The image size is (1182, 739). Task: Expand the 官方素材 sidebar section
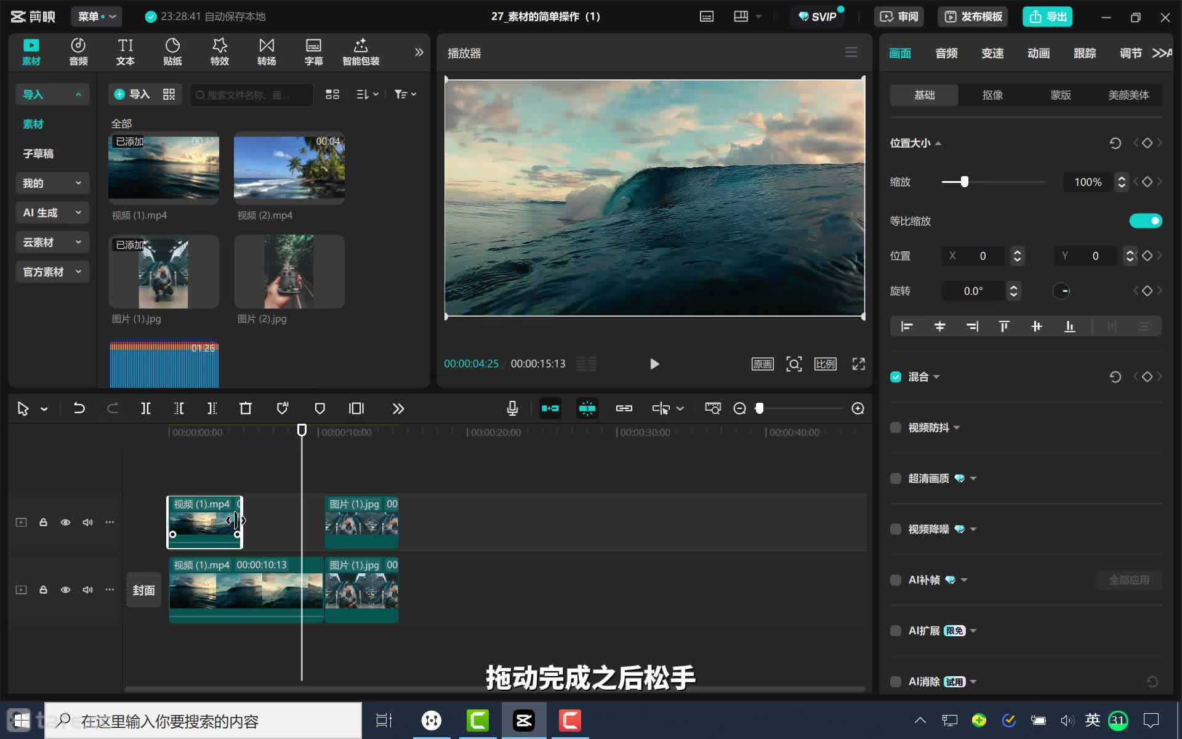tap(52, 272)
